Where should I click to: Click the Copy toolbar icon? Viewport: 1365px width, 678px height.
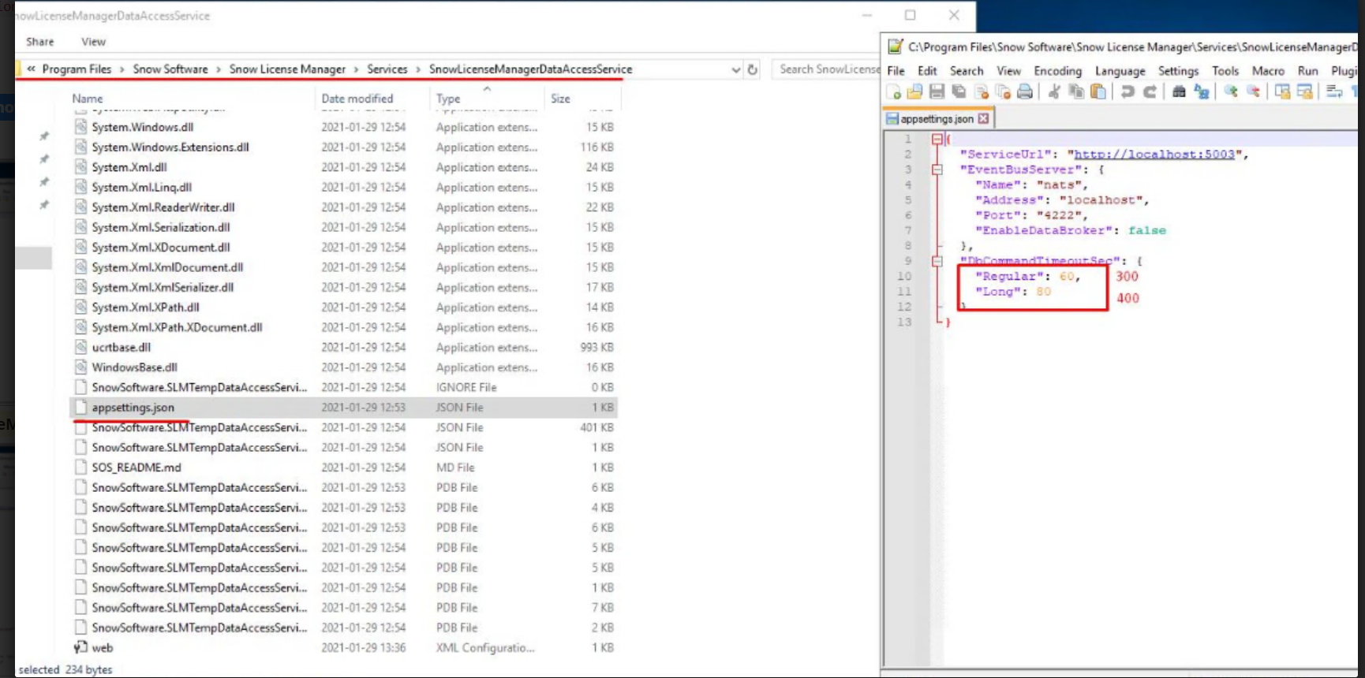pyautogui.click(x=1076, y=92)
